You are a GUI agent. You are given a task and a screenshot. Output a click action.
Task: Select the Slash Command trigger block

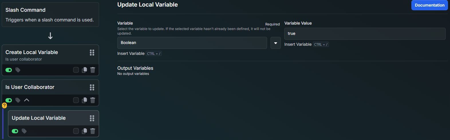click(x=50, y=15)
